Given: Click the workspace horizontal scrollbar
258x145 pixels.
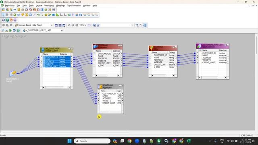Looking at the screenshot, I should coord(66,132).
